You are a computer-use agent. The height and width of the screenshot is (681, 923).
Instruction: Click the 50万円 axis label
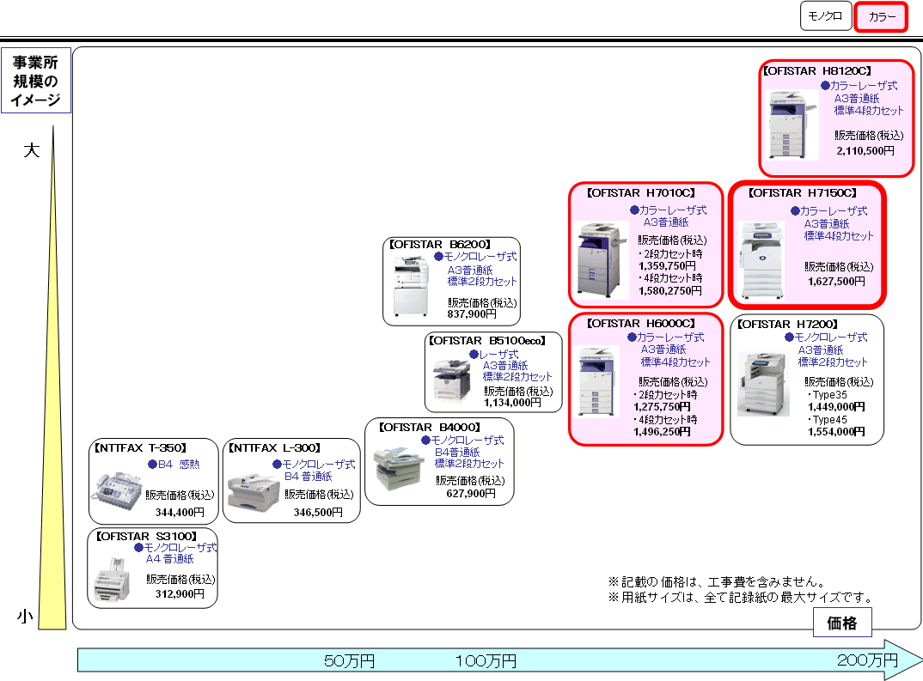coord(350,661)
